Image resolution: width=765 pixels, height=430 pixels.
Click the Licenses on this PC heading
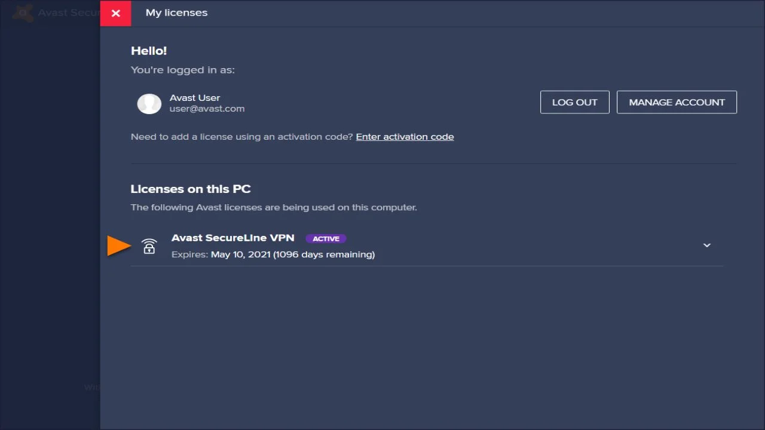coord(190,189)
